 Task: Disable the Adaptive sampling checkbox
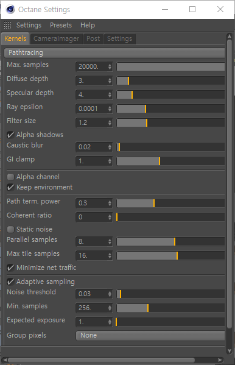point(10,282)
